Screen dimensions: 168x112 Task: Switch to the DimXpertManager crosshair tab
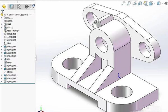27,6
